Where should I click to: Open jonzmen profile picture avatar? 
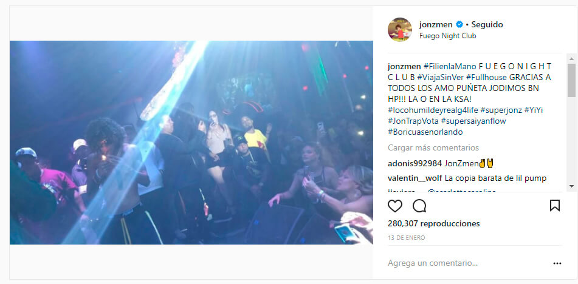coord(400,29)
